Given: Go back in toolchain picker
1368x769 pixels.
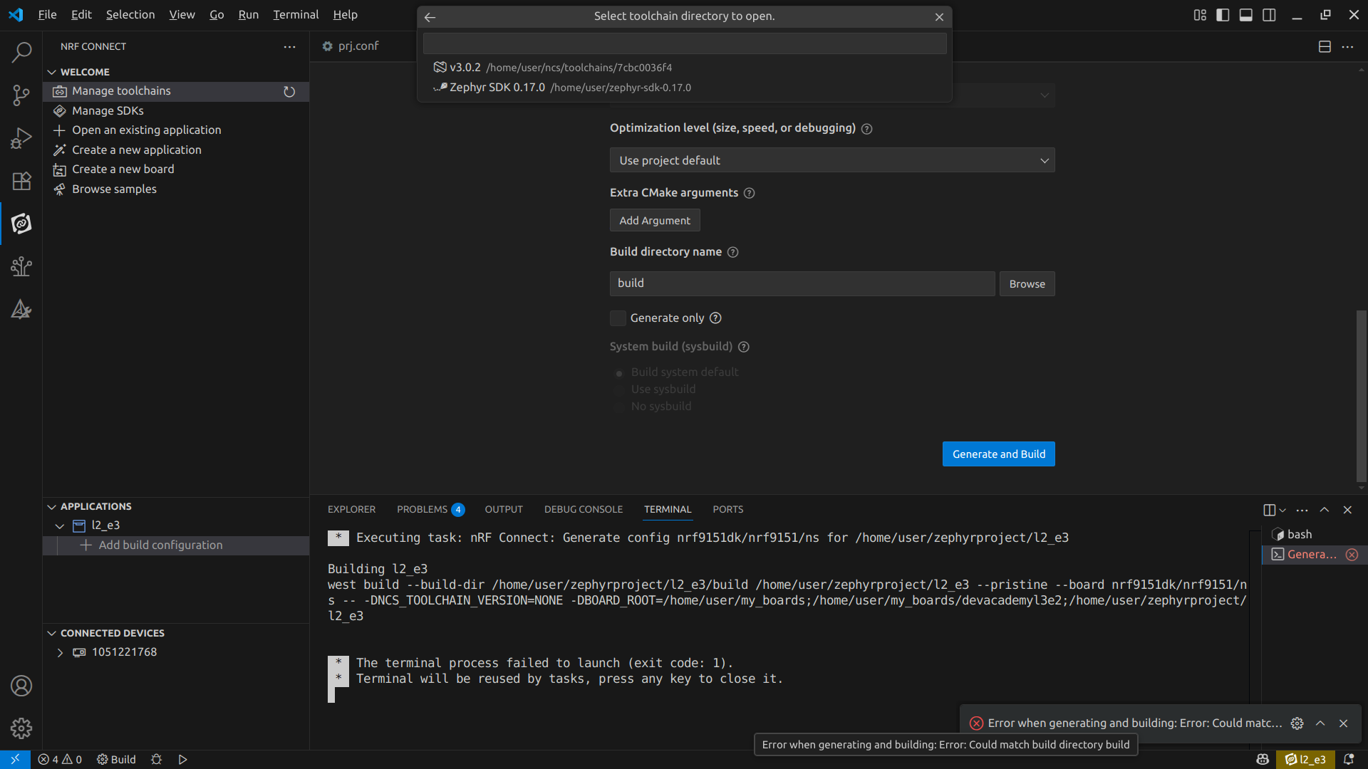Looking at the screenshot, I should [x=430, y=16].
